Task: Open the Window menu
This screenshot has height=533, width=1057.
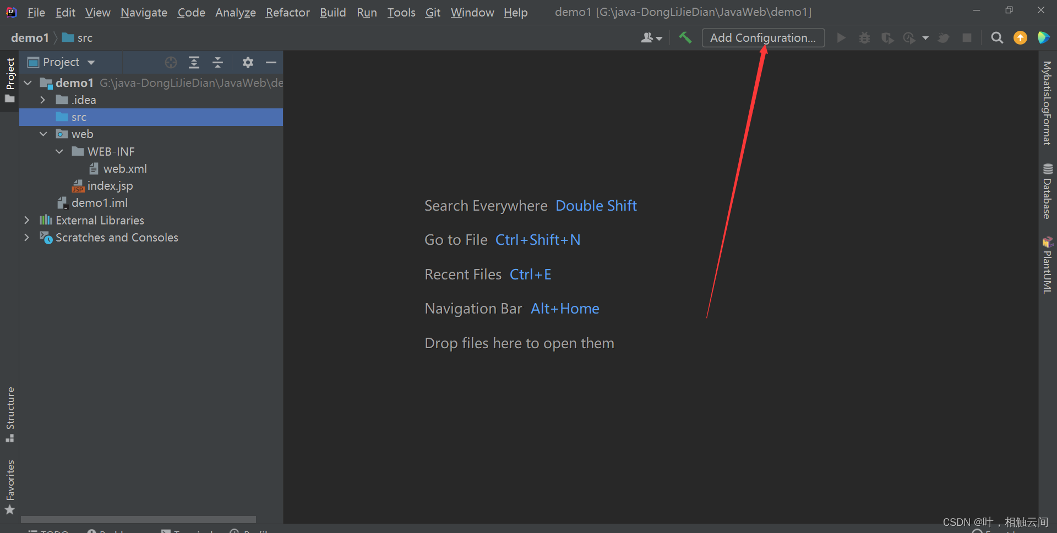Action: click(x=472, y=12)
